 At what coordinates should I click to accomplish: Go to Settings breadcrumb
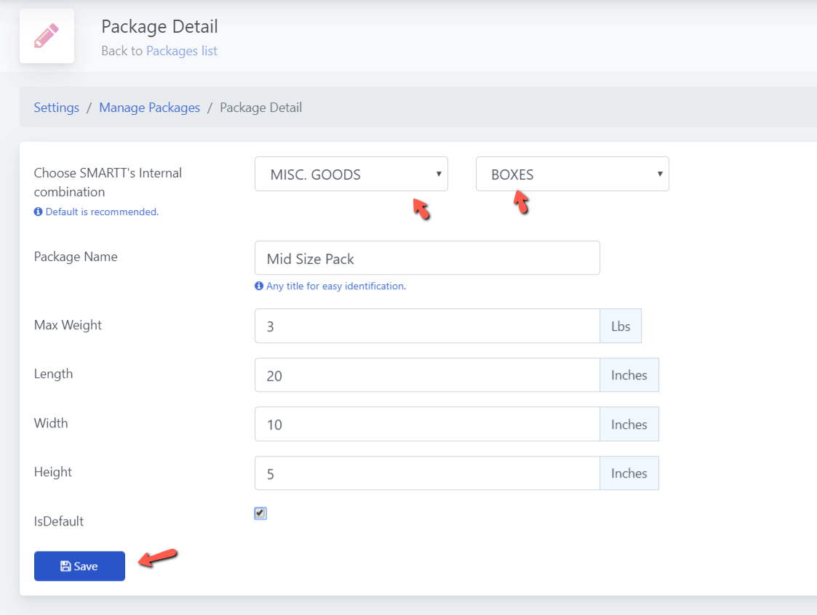tap(57, 108)
